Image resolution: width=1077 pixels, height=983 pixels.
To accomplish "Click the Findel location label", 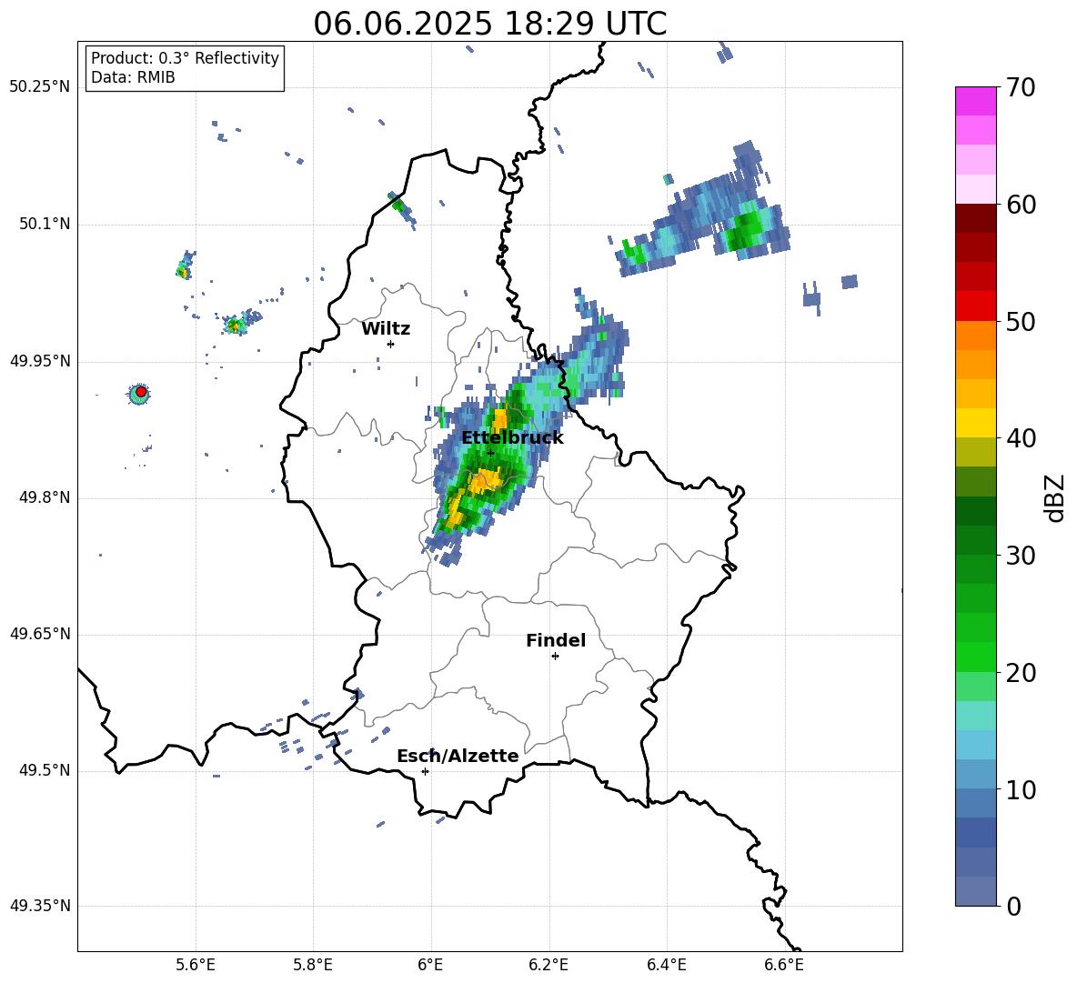I will (556, 640).
